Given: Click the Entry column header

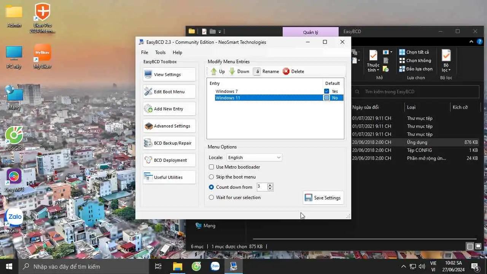Looking at the screenshot, I should tap(265, 83).
